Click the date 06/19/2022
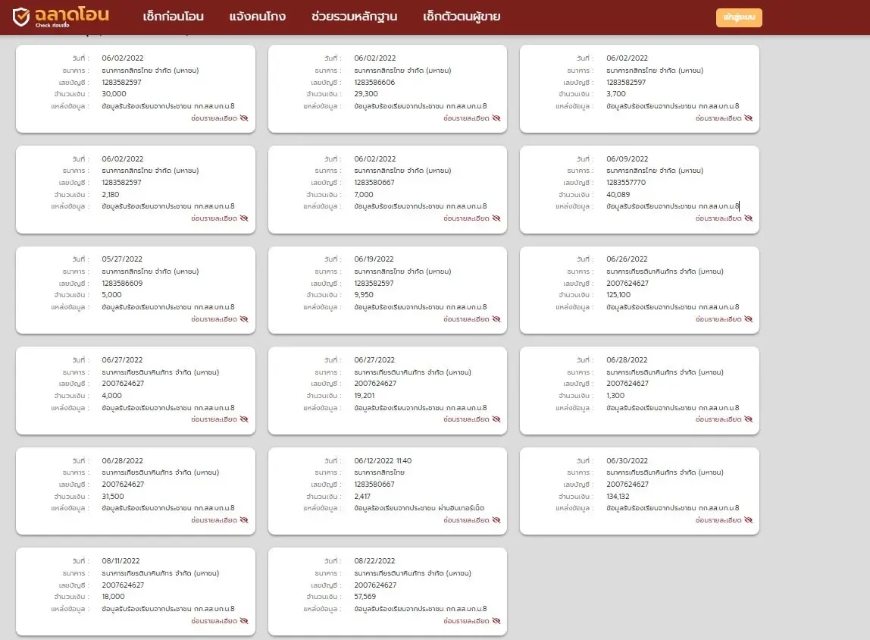 pos(374,259)
